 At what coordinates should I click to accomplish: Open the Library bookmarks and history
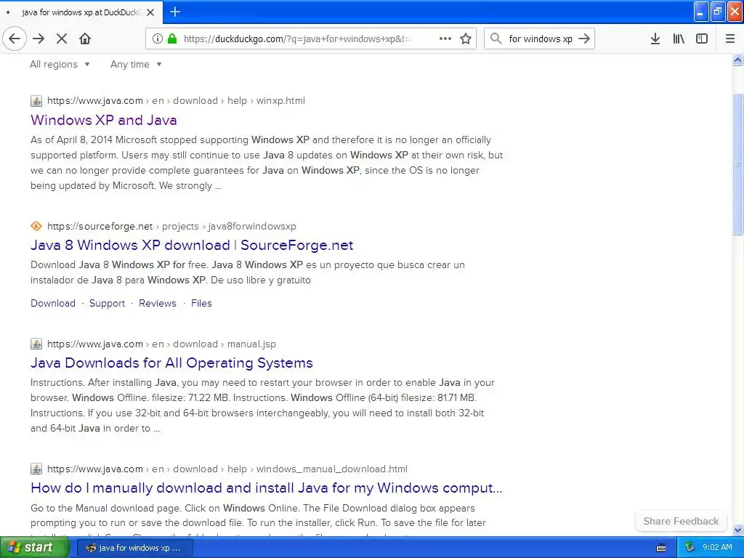tap(679, 39)
